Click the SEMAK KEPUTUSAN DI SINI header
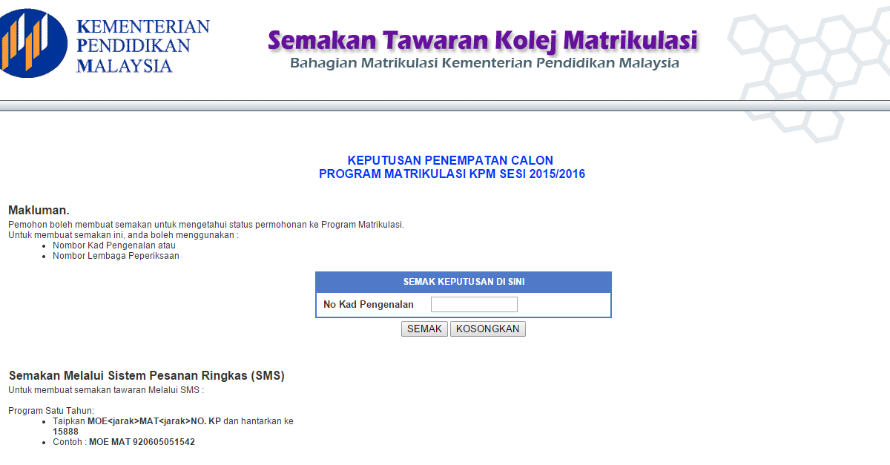Viewport: 890px width, 465px height. pyautogui.click(x=464, y=282)
